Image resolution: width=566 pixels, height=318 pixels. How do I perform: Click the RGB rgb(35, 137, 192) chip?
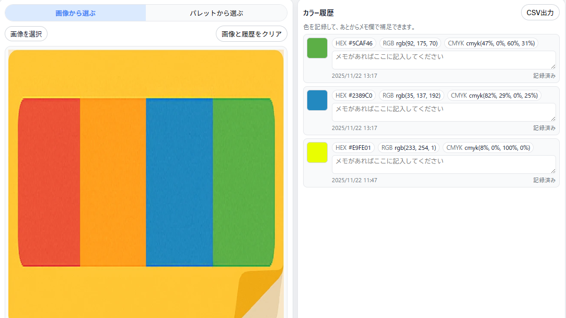pos(411,96)
